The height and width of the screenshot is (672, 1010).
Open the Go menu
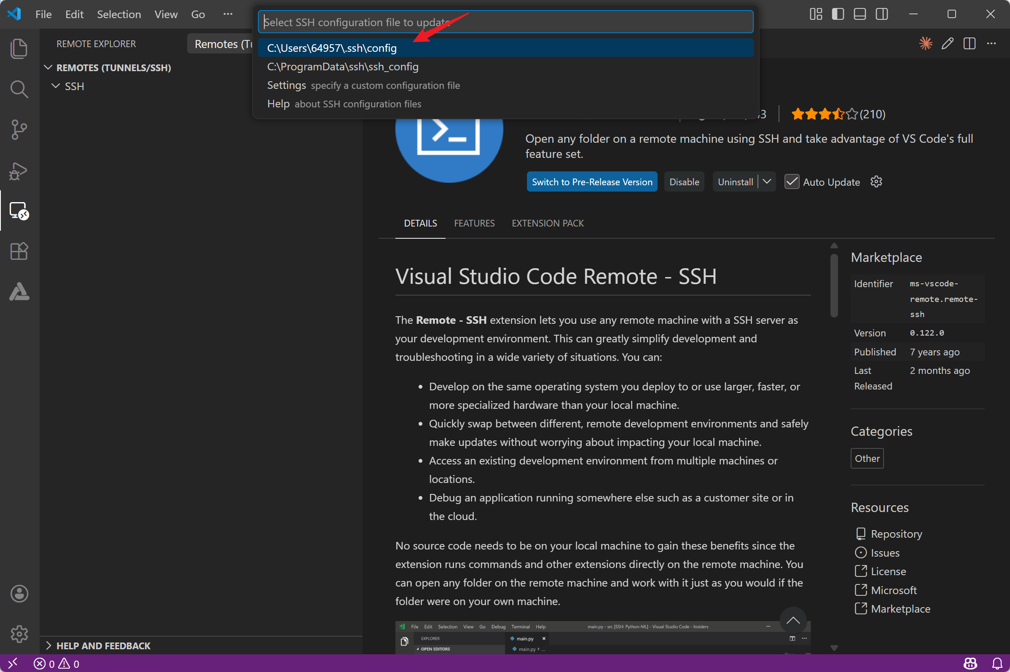pyautogui.click(x=198, y=14)
